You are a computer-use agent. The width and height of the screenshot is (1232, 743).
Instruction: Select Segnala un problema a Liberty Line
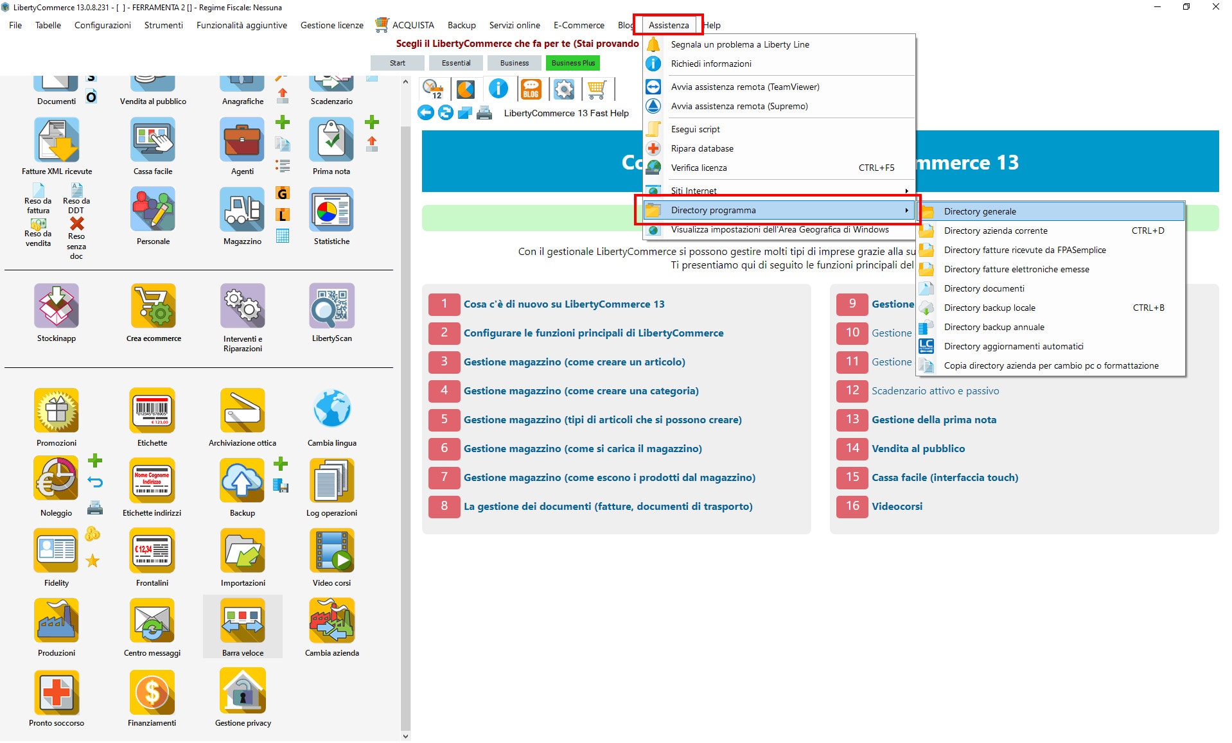click(779, 44)
